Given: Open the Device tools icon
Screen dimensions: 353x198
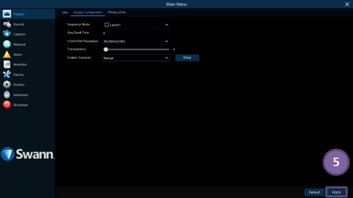Looking at the screenshot, I should pyautogui.click(x=7, y=74).
